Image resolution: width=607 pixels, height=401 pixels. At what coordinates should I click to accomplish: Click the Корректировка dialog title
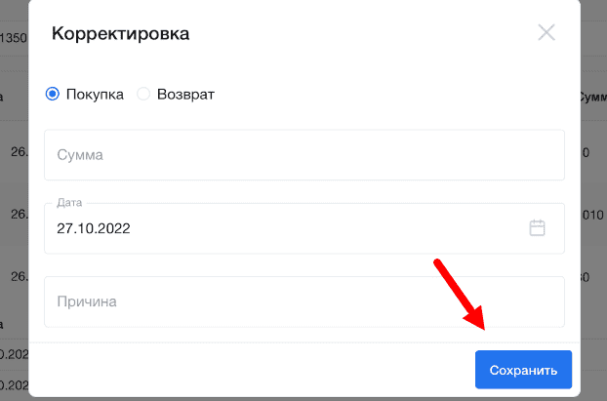point(120,33)
